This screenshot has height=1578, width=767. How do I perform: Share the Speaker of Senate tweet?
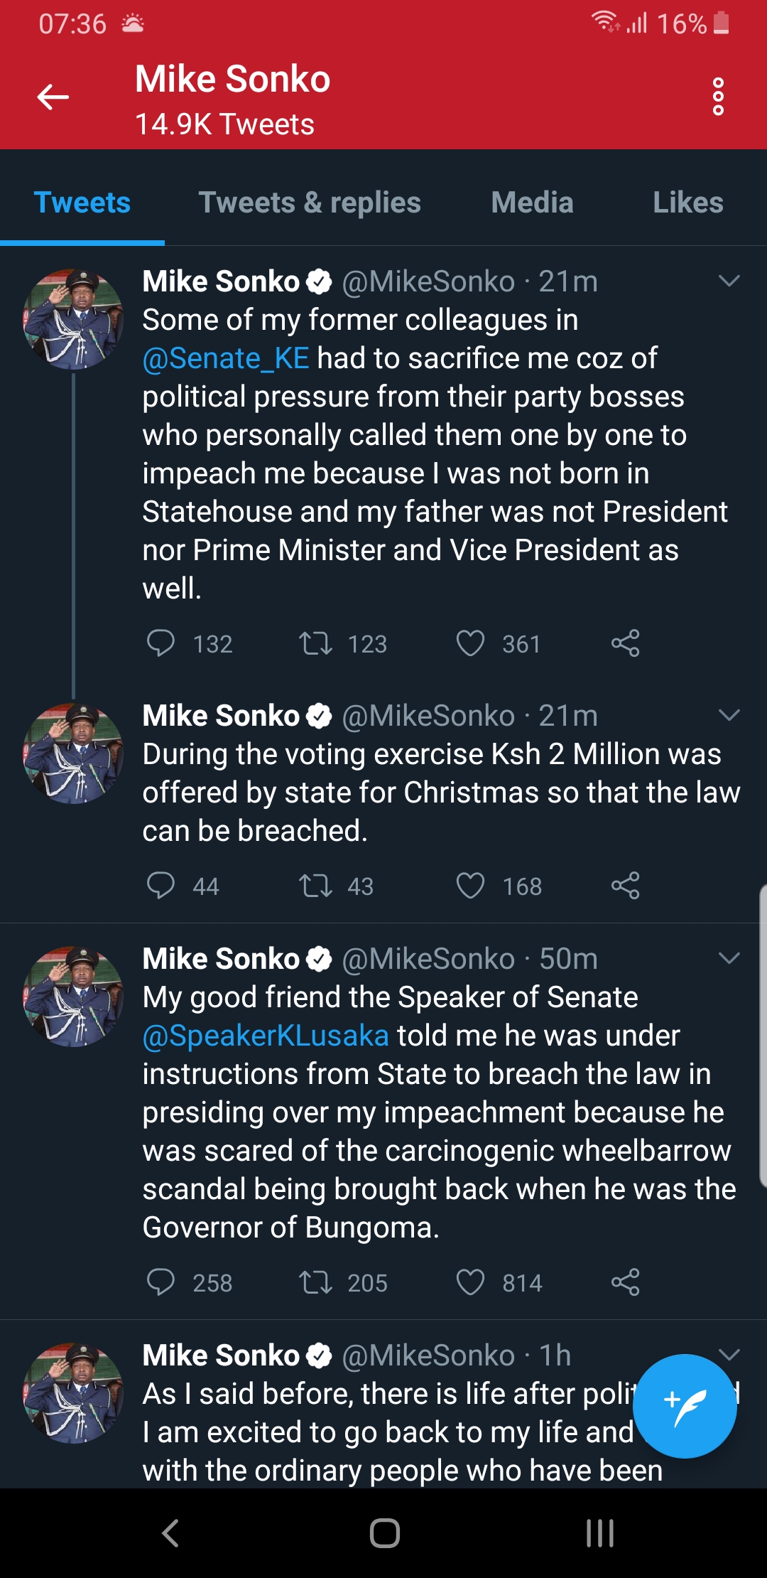625,1282
